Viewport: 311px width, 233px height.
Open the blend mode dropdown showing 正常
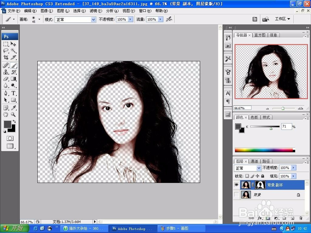pyautogui.click(x=247, y=168)
